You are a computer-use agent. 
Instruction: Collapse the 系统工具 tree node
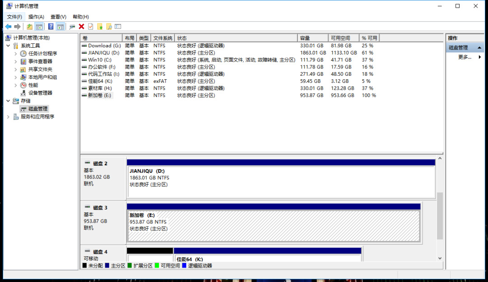(8, 45)
